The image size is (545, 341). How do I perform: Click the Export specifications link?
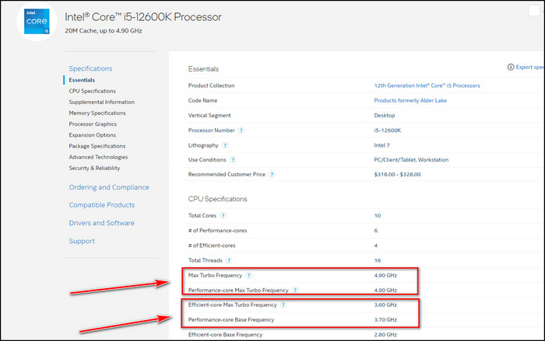pos(529,68)
